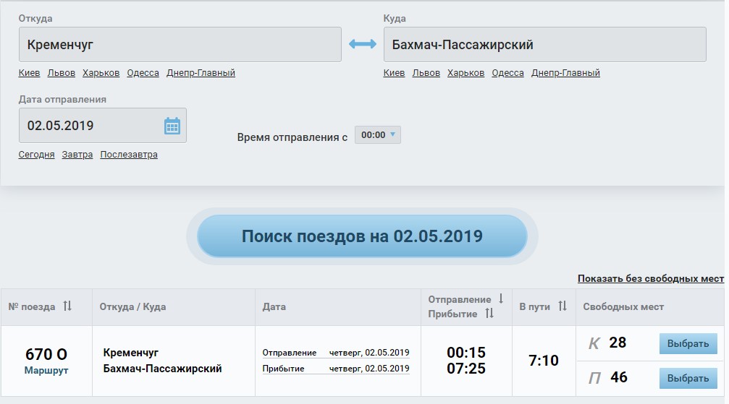729x404 pixels.
Task: Pick Киев as the departure station shortcut
Action: pos(29,73)
